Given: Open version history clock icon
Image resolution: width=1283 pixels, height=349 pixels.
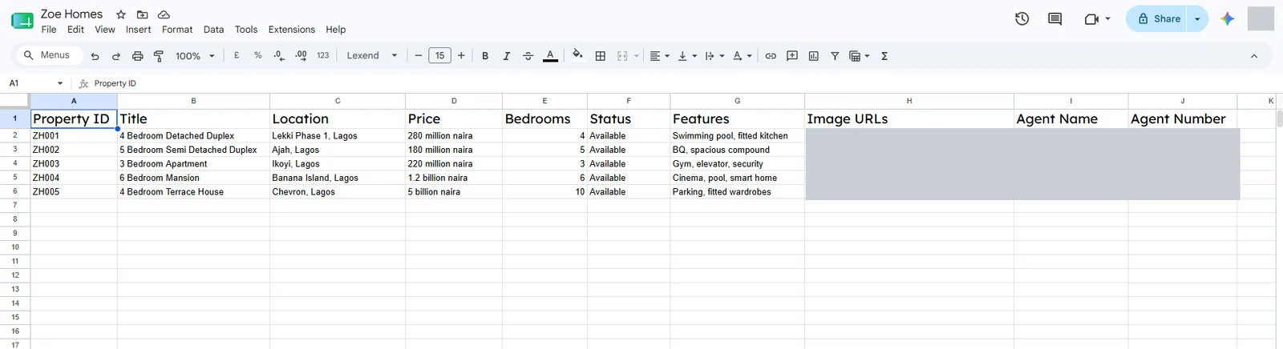Looking at the screenshot, I should (1022, 18).
